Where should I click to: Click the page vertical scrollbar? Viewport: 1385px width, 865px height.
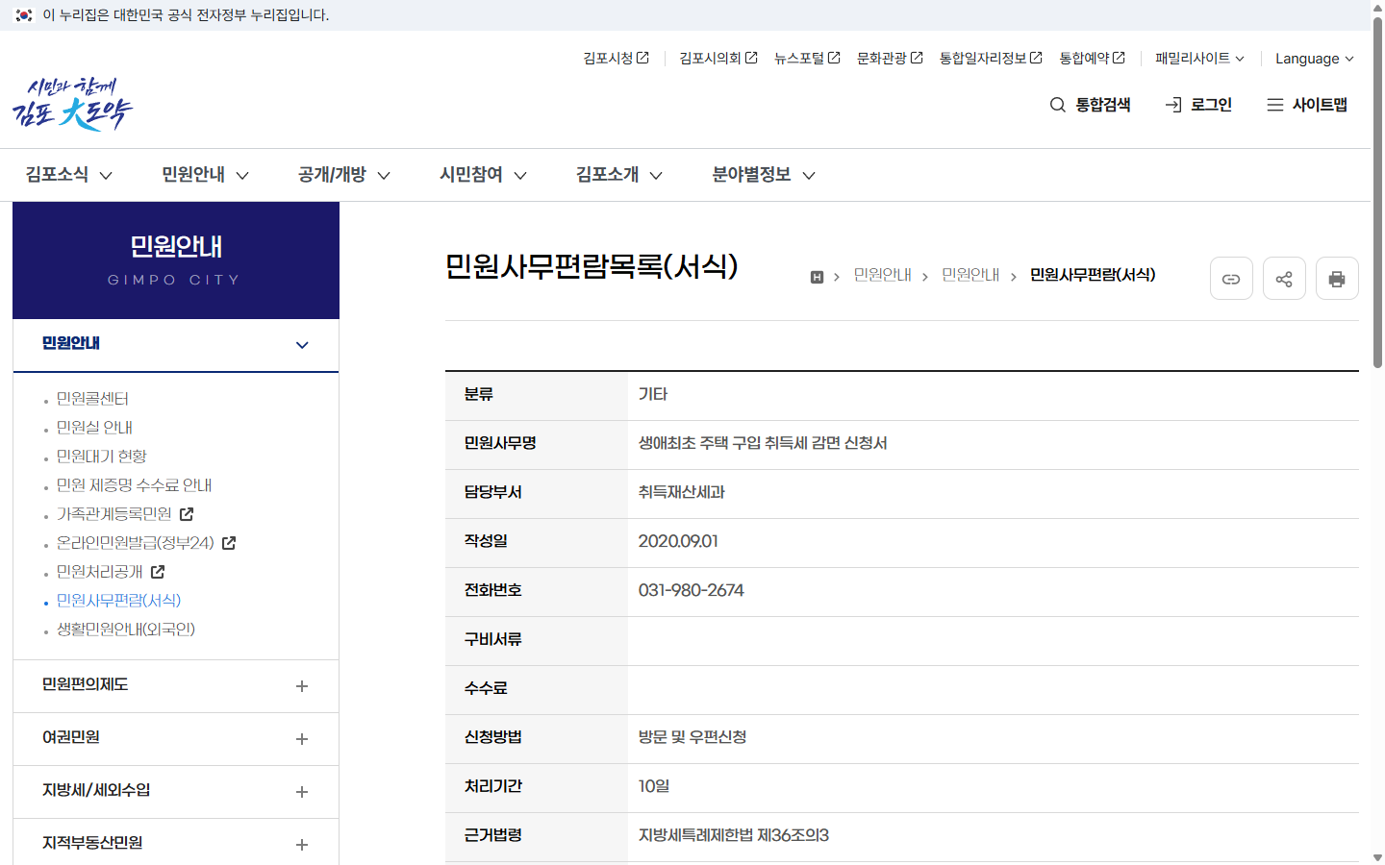(1377, 192)
